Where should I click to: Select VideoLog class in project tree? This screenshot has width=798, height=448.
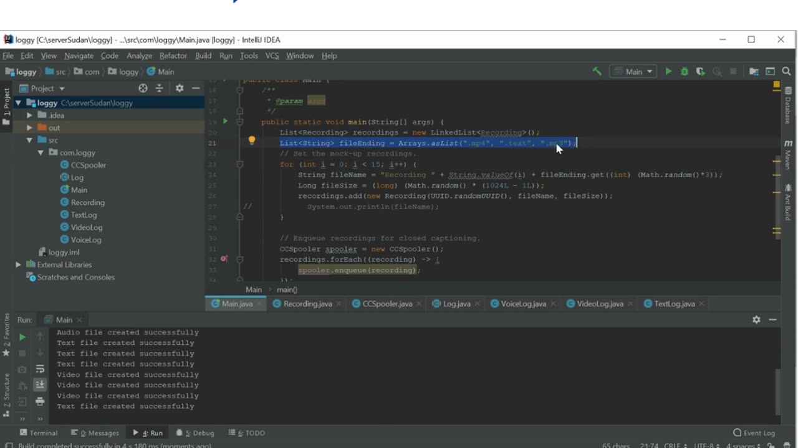coord(82,227)
